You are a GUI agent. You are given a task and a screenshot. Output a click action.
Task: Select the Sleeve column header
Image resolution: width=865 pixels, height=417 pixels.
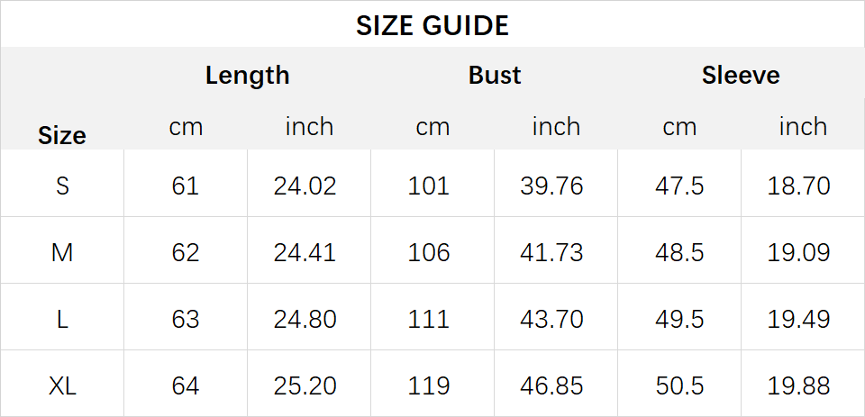[x=741, y=76]
